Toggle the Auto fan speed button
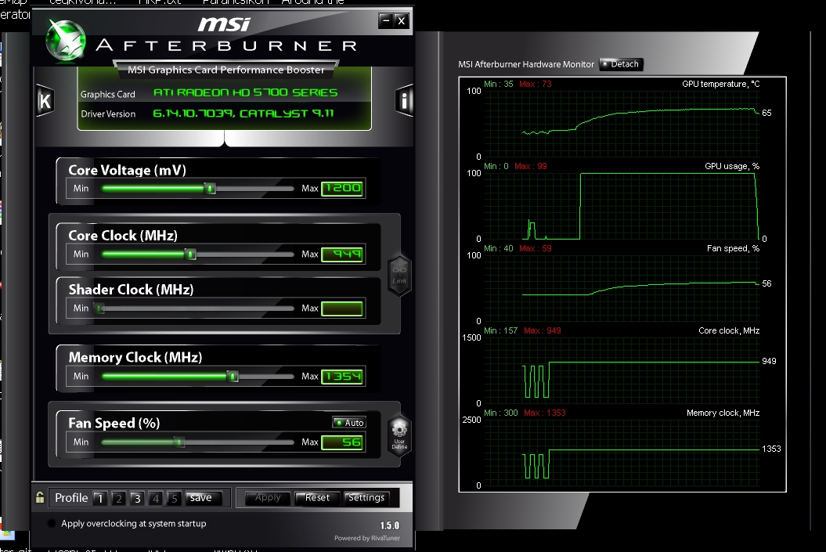826x552 pixels. 349,423
